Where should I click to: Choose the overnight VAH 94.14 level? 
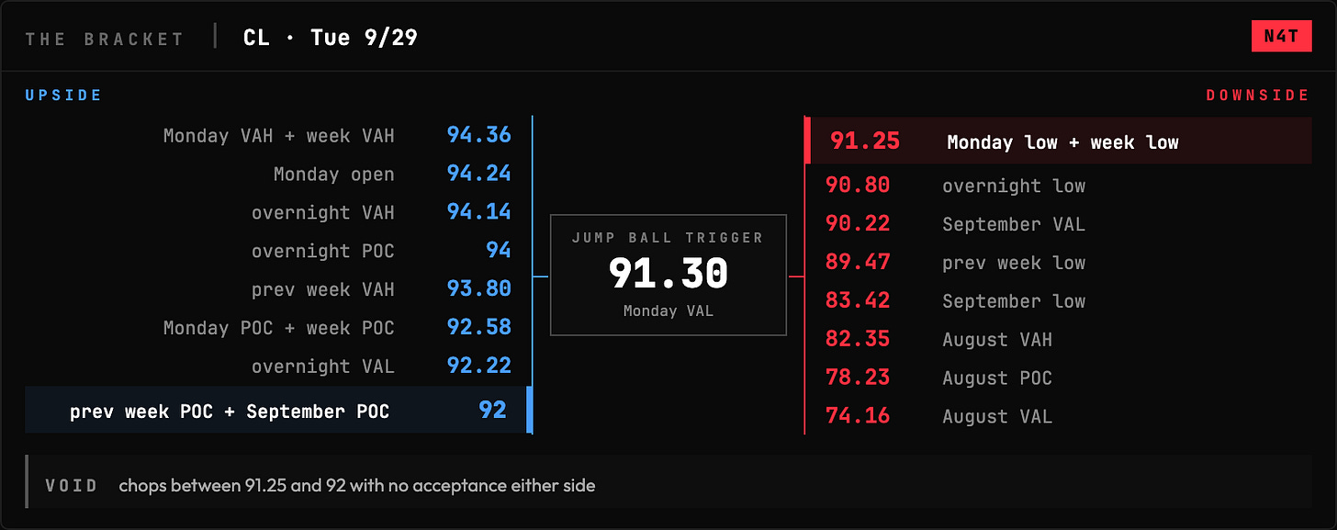[x=478, y=212]
